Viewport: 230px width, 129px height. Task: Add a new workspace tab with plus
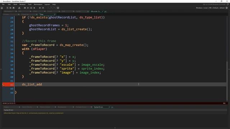coord(105,11)
